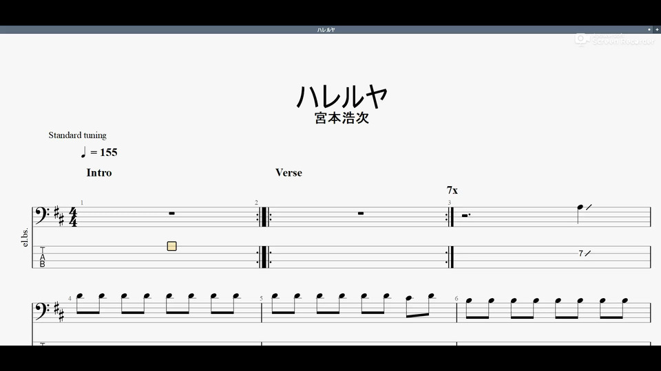This screenshot has width=661, height=371.
Task: Select the ハレルヤ document tab
Action: [326, 30]
